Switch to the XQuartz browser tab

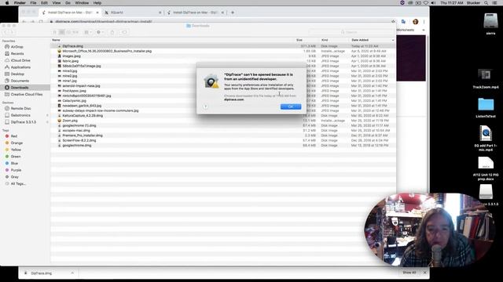[x=133, y=13]
